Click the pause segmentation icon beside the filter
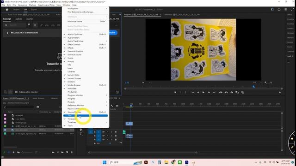The image size is (296, 166). coord(35,25)
